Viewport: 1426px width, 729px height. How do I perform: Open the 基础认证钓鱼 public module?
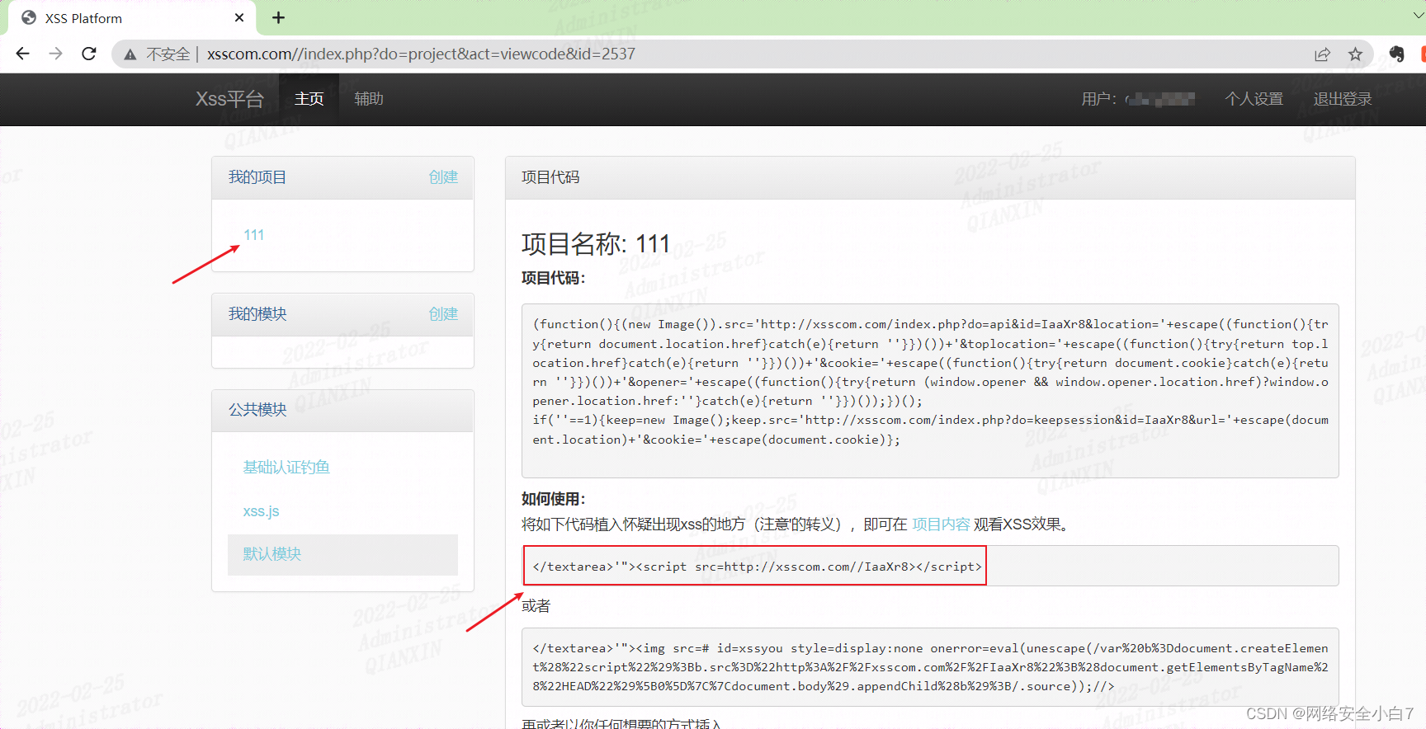286,468
